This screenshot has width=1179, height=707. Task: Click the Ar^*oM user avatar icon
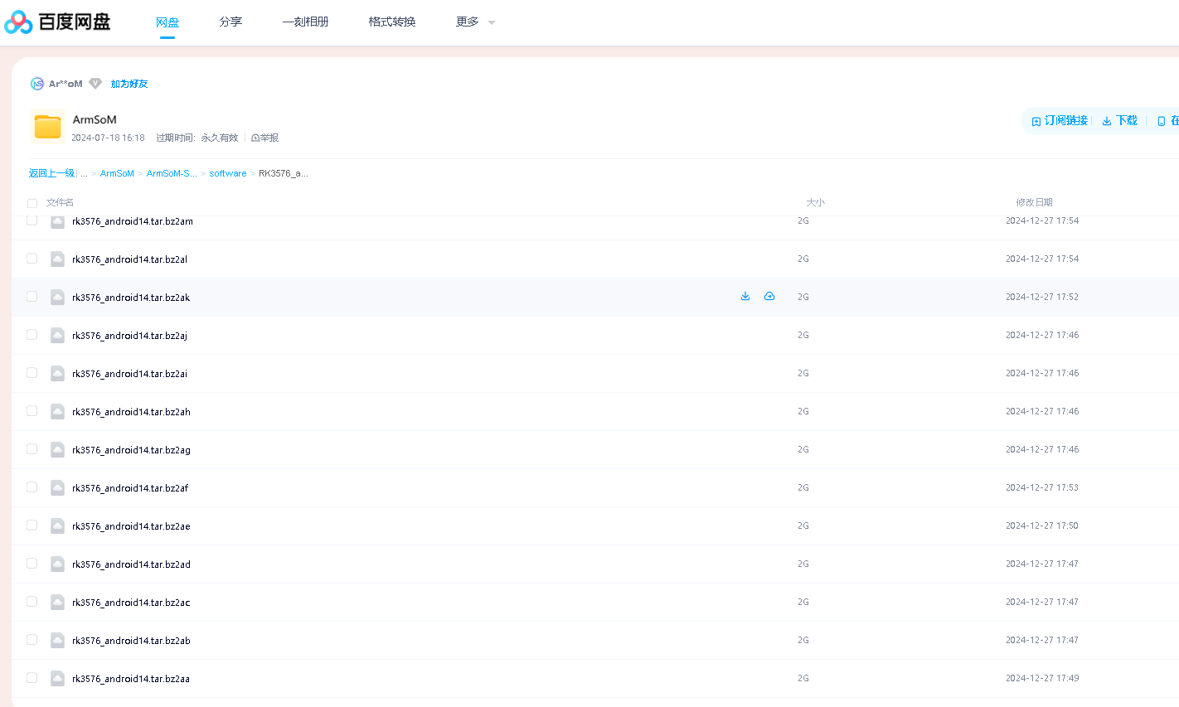36,83
